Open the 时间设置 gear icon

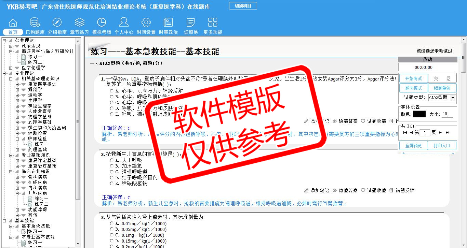[x=146, y=23]
